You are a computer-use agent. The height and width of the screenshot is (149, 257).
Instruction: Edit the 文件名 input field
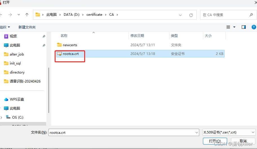coord(122,132)
